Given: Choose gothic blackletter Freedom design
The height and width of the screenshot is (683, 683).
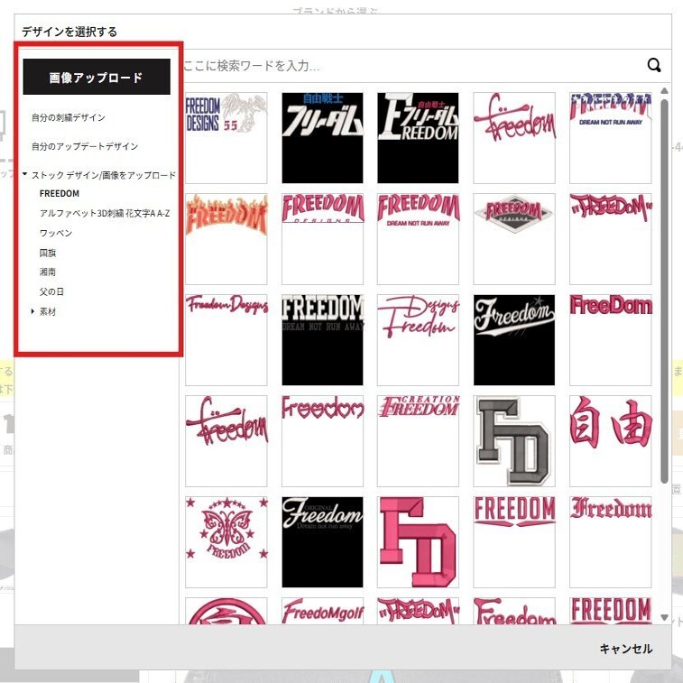Looking at the screenshot, I should click(610, 542).
